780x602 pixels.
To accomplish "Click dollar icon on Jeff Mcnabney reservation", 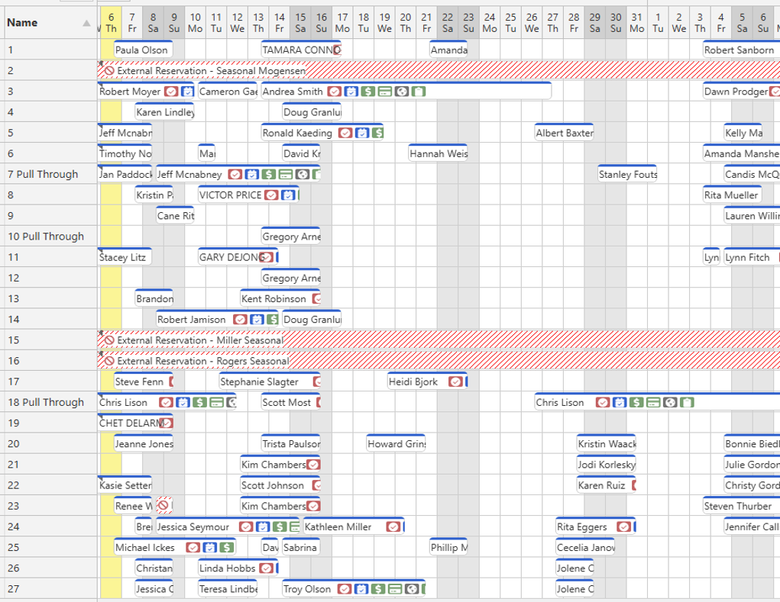I will point(269,174).
